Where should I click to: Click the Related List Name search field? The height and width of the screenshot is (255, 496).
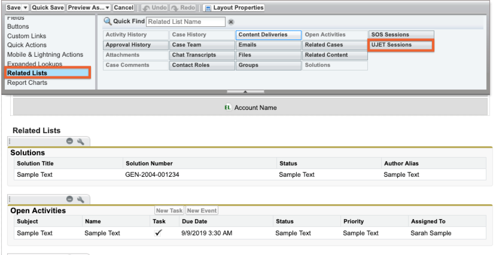(185, 22)
